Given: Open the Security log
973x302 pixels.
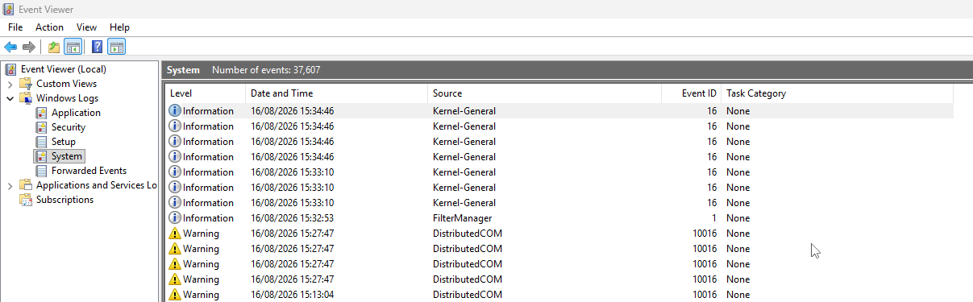Looking at the screenshot, I should pos(69,127).
